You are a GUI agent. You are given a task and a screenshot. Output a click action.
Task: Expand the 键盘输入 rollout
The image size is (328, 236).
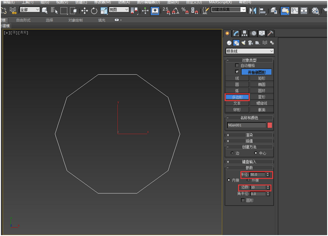tap(249, 162)
